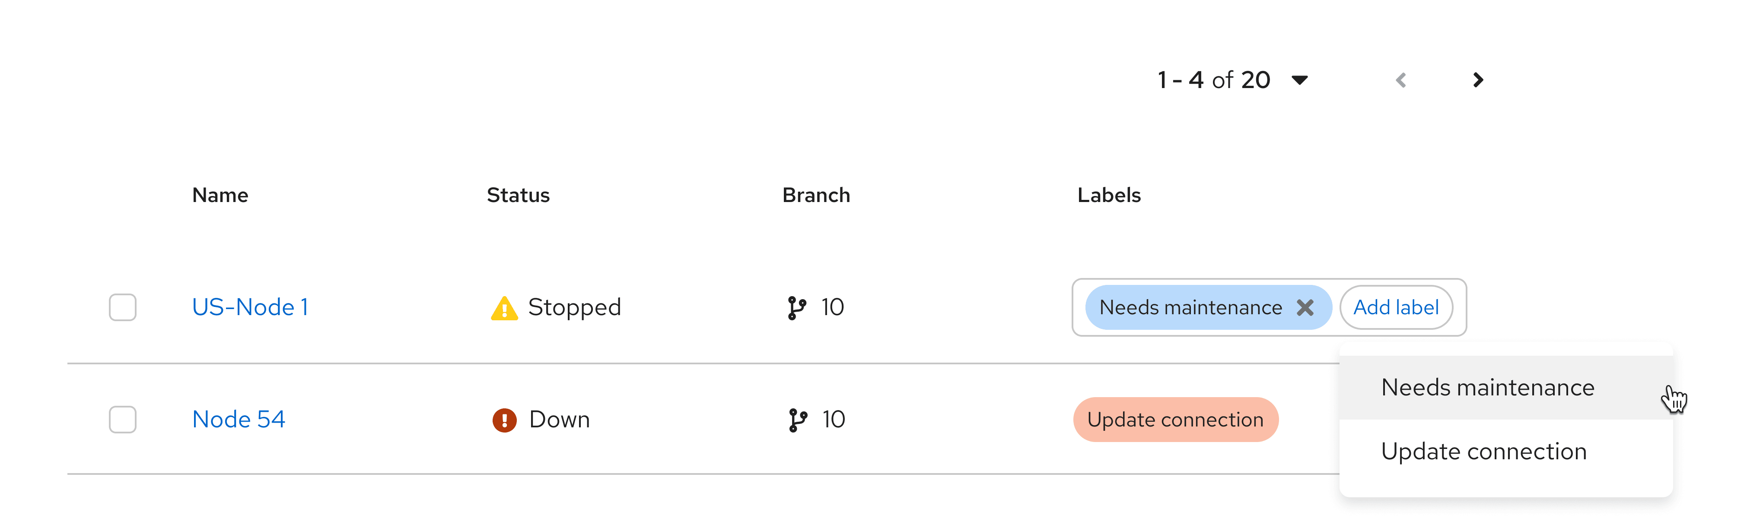Open the pagination items-per-page caret
Screen dimensions: 1763x518
tap(1300, 80)
